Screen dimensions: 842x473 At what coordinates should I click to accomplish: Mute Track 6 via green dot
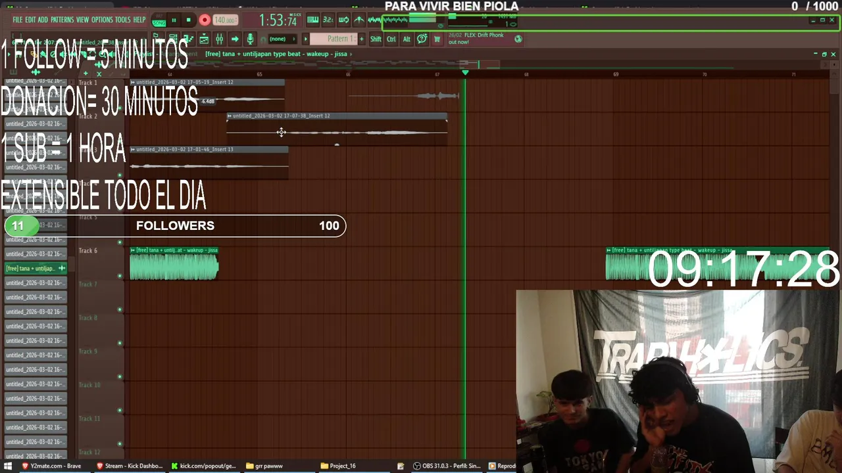[120, 276]
